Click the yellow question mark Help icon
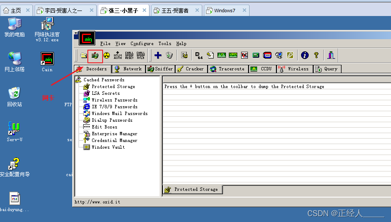 (316, 55)
